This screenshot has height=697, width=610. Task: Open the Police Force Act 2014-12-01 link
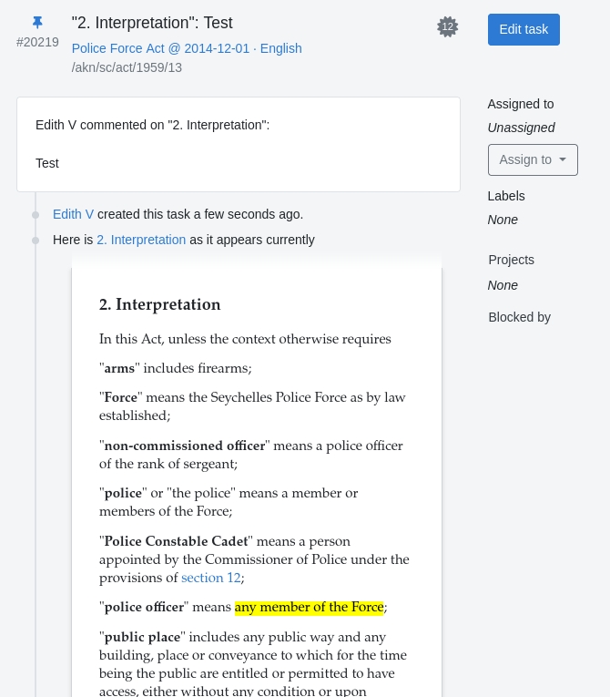[x=187, y=48]
